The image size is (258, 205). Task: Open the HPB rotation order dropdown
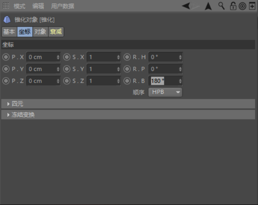click(165, 92)
